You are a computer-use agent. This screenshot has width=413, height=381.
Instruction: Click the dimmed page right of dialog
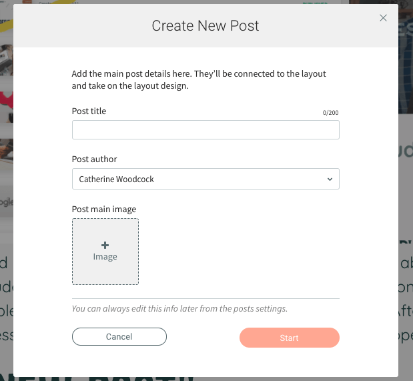click(x=406, y=200)
